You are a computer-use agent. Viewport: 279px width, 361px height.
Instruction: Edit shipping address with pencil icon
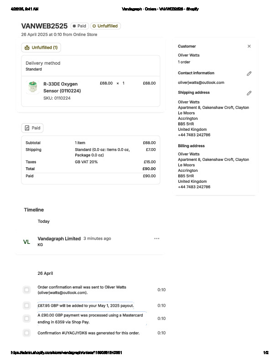pyautogui.click(x=249, y=93)
